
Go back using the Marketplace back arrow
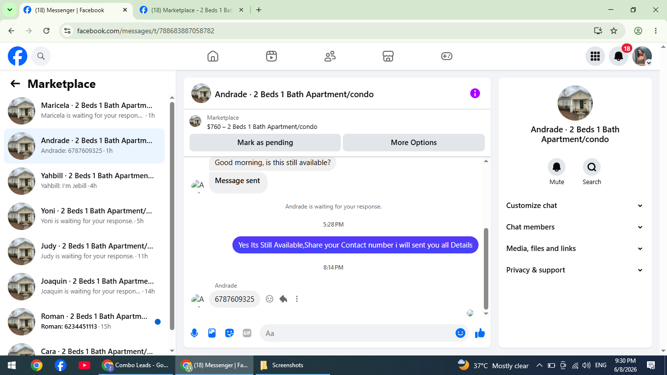pos(15,83)
